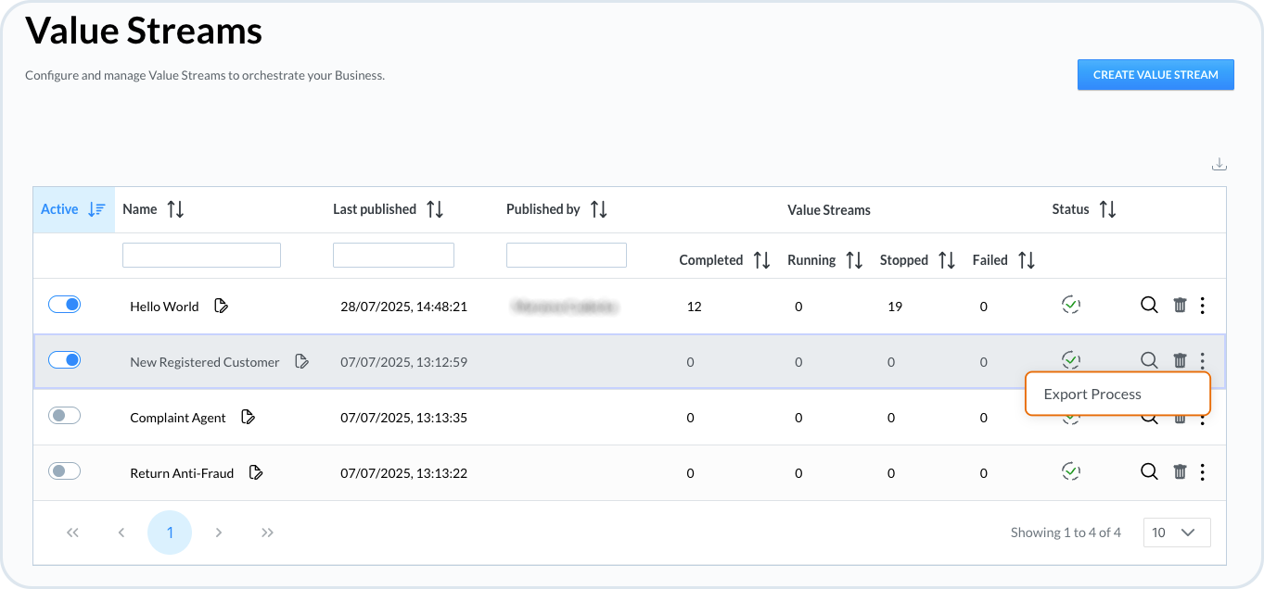This screenshot has width=1264, height=589.
Task: Delete the Hello World value stream
Action: [x=1180, y=305]
